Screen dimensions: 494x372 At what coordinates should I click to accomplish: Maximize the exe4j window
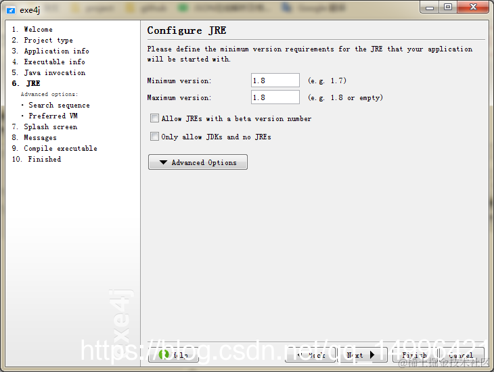coord(448,7)
